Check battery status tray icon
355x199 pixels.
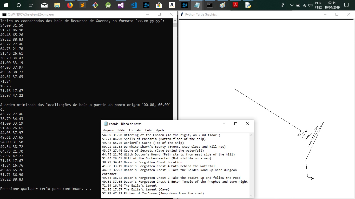pyautogui.click(x=298, y=5)
